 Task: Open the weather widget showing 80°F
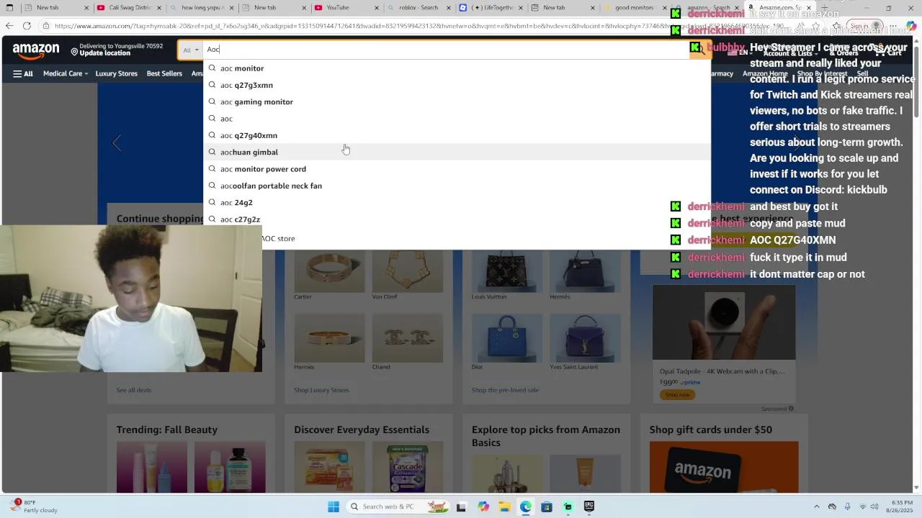point(35,506)
